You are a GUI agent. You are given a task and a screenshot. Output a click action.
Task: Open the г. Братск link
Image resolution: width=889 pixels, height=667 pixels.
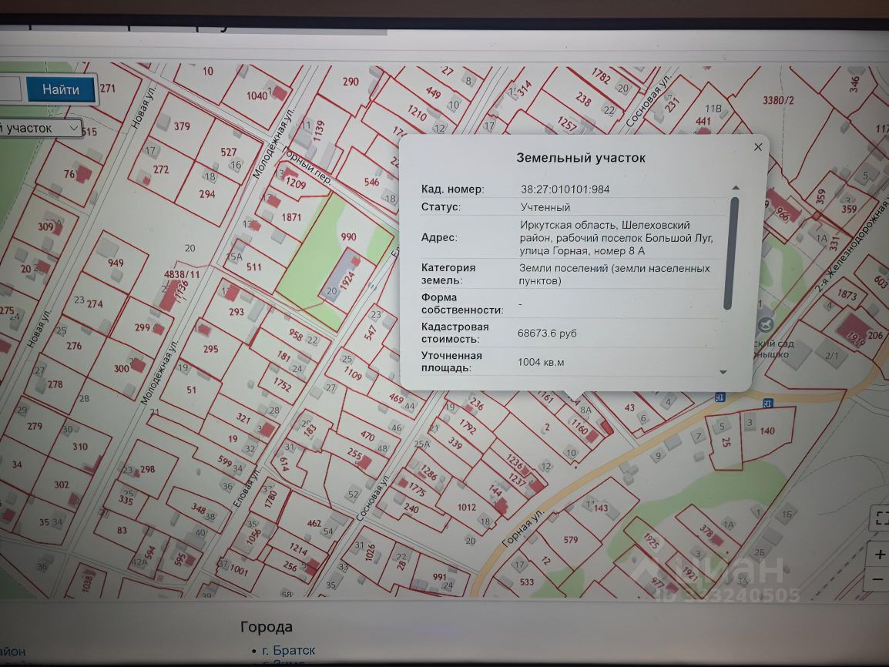coord(288,651)
